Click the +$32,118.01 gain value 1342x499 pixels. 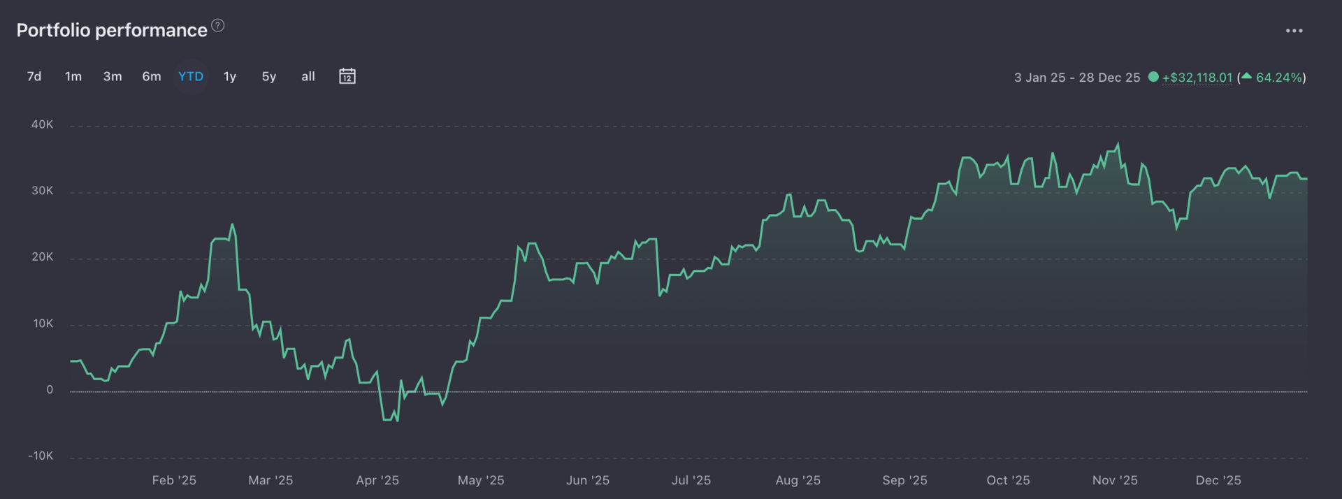coord(1197,78)
